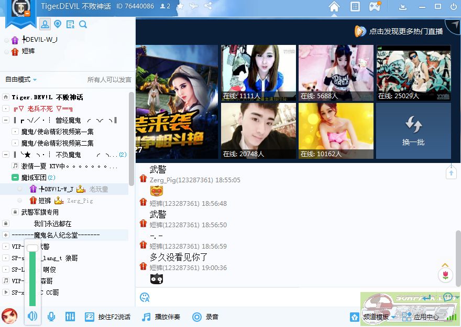461x327 pixels.
Task: Click the jump-to-top arrow in chat
Action: [x=451, y=172]
